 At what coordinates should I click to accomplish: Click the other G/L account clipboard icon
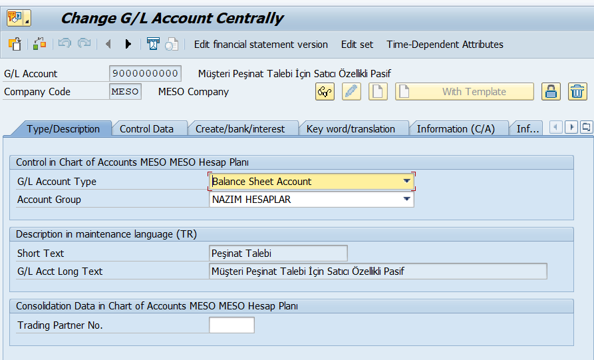coord(15,45)
